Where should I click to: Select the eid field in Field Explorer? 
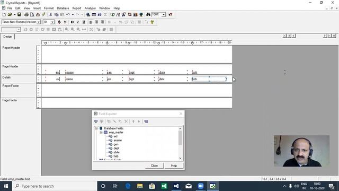115,136
